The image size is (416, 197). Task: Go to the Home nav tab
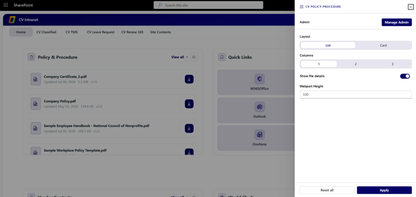[x=21, y=32]
